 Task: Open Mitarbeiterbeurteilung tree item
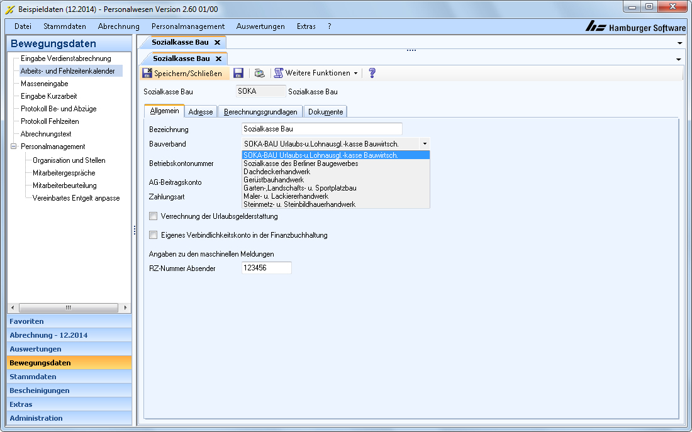[64, 186]
